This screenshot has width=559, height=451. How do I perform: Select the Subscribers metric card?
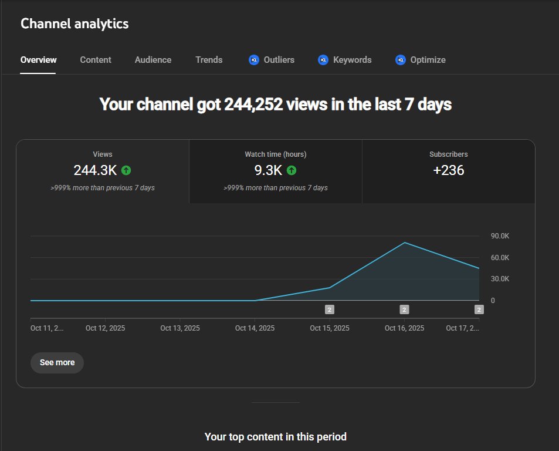coord(448,171)
